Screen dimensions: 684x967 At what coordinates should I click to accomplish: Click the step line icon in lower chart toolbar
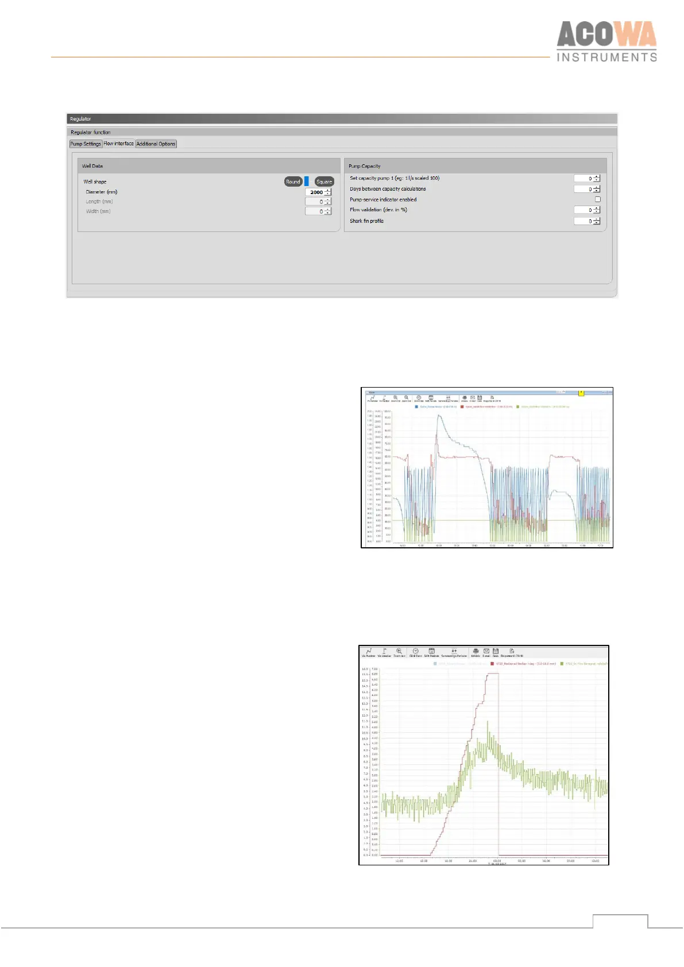[x=384, y=651]
